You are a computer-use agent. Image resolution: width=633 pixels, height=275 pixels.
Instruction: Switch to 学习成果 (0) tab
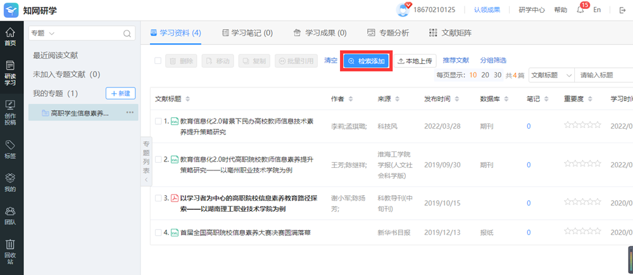tap(320, 33)
